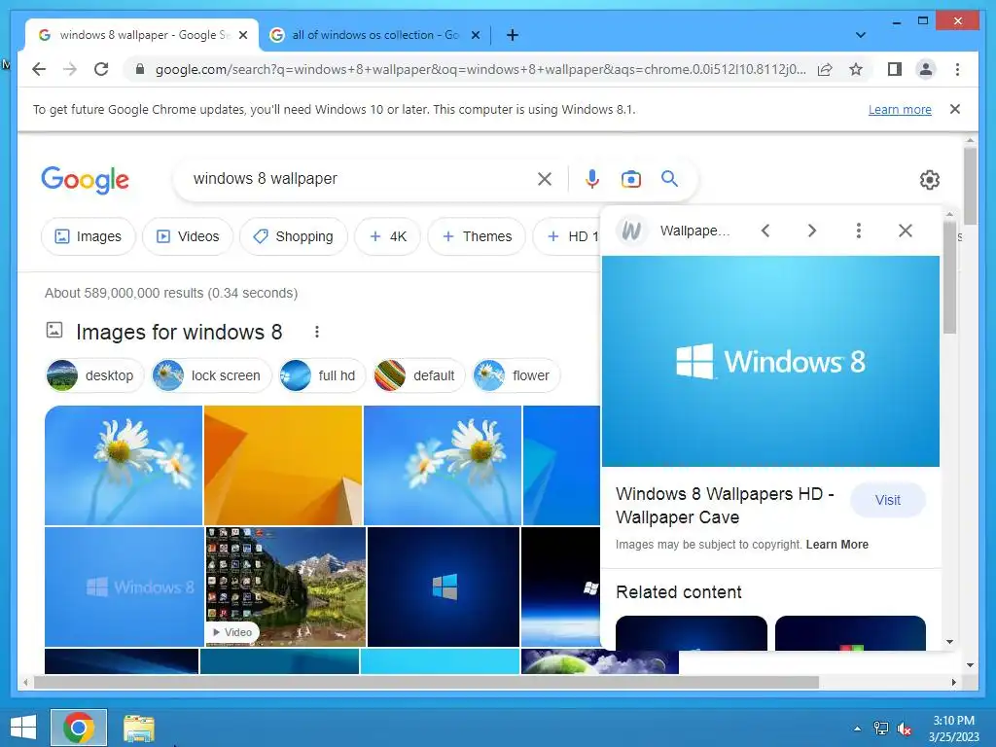Image resolution: width=996 pixels, height=747 pixels.
Task: Open the Windows Start button
Action: [23, 728]
